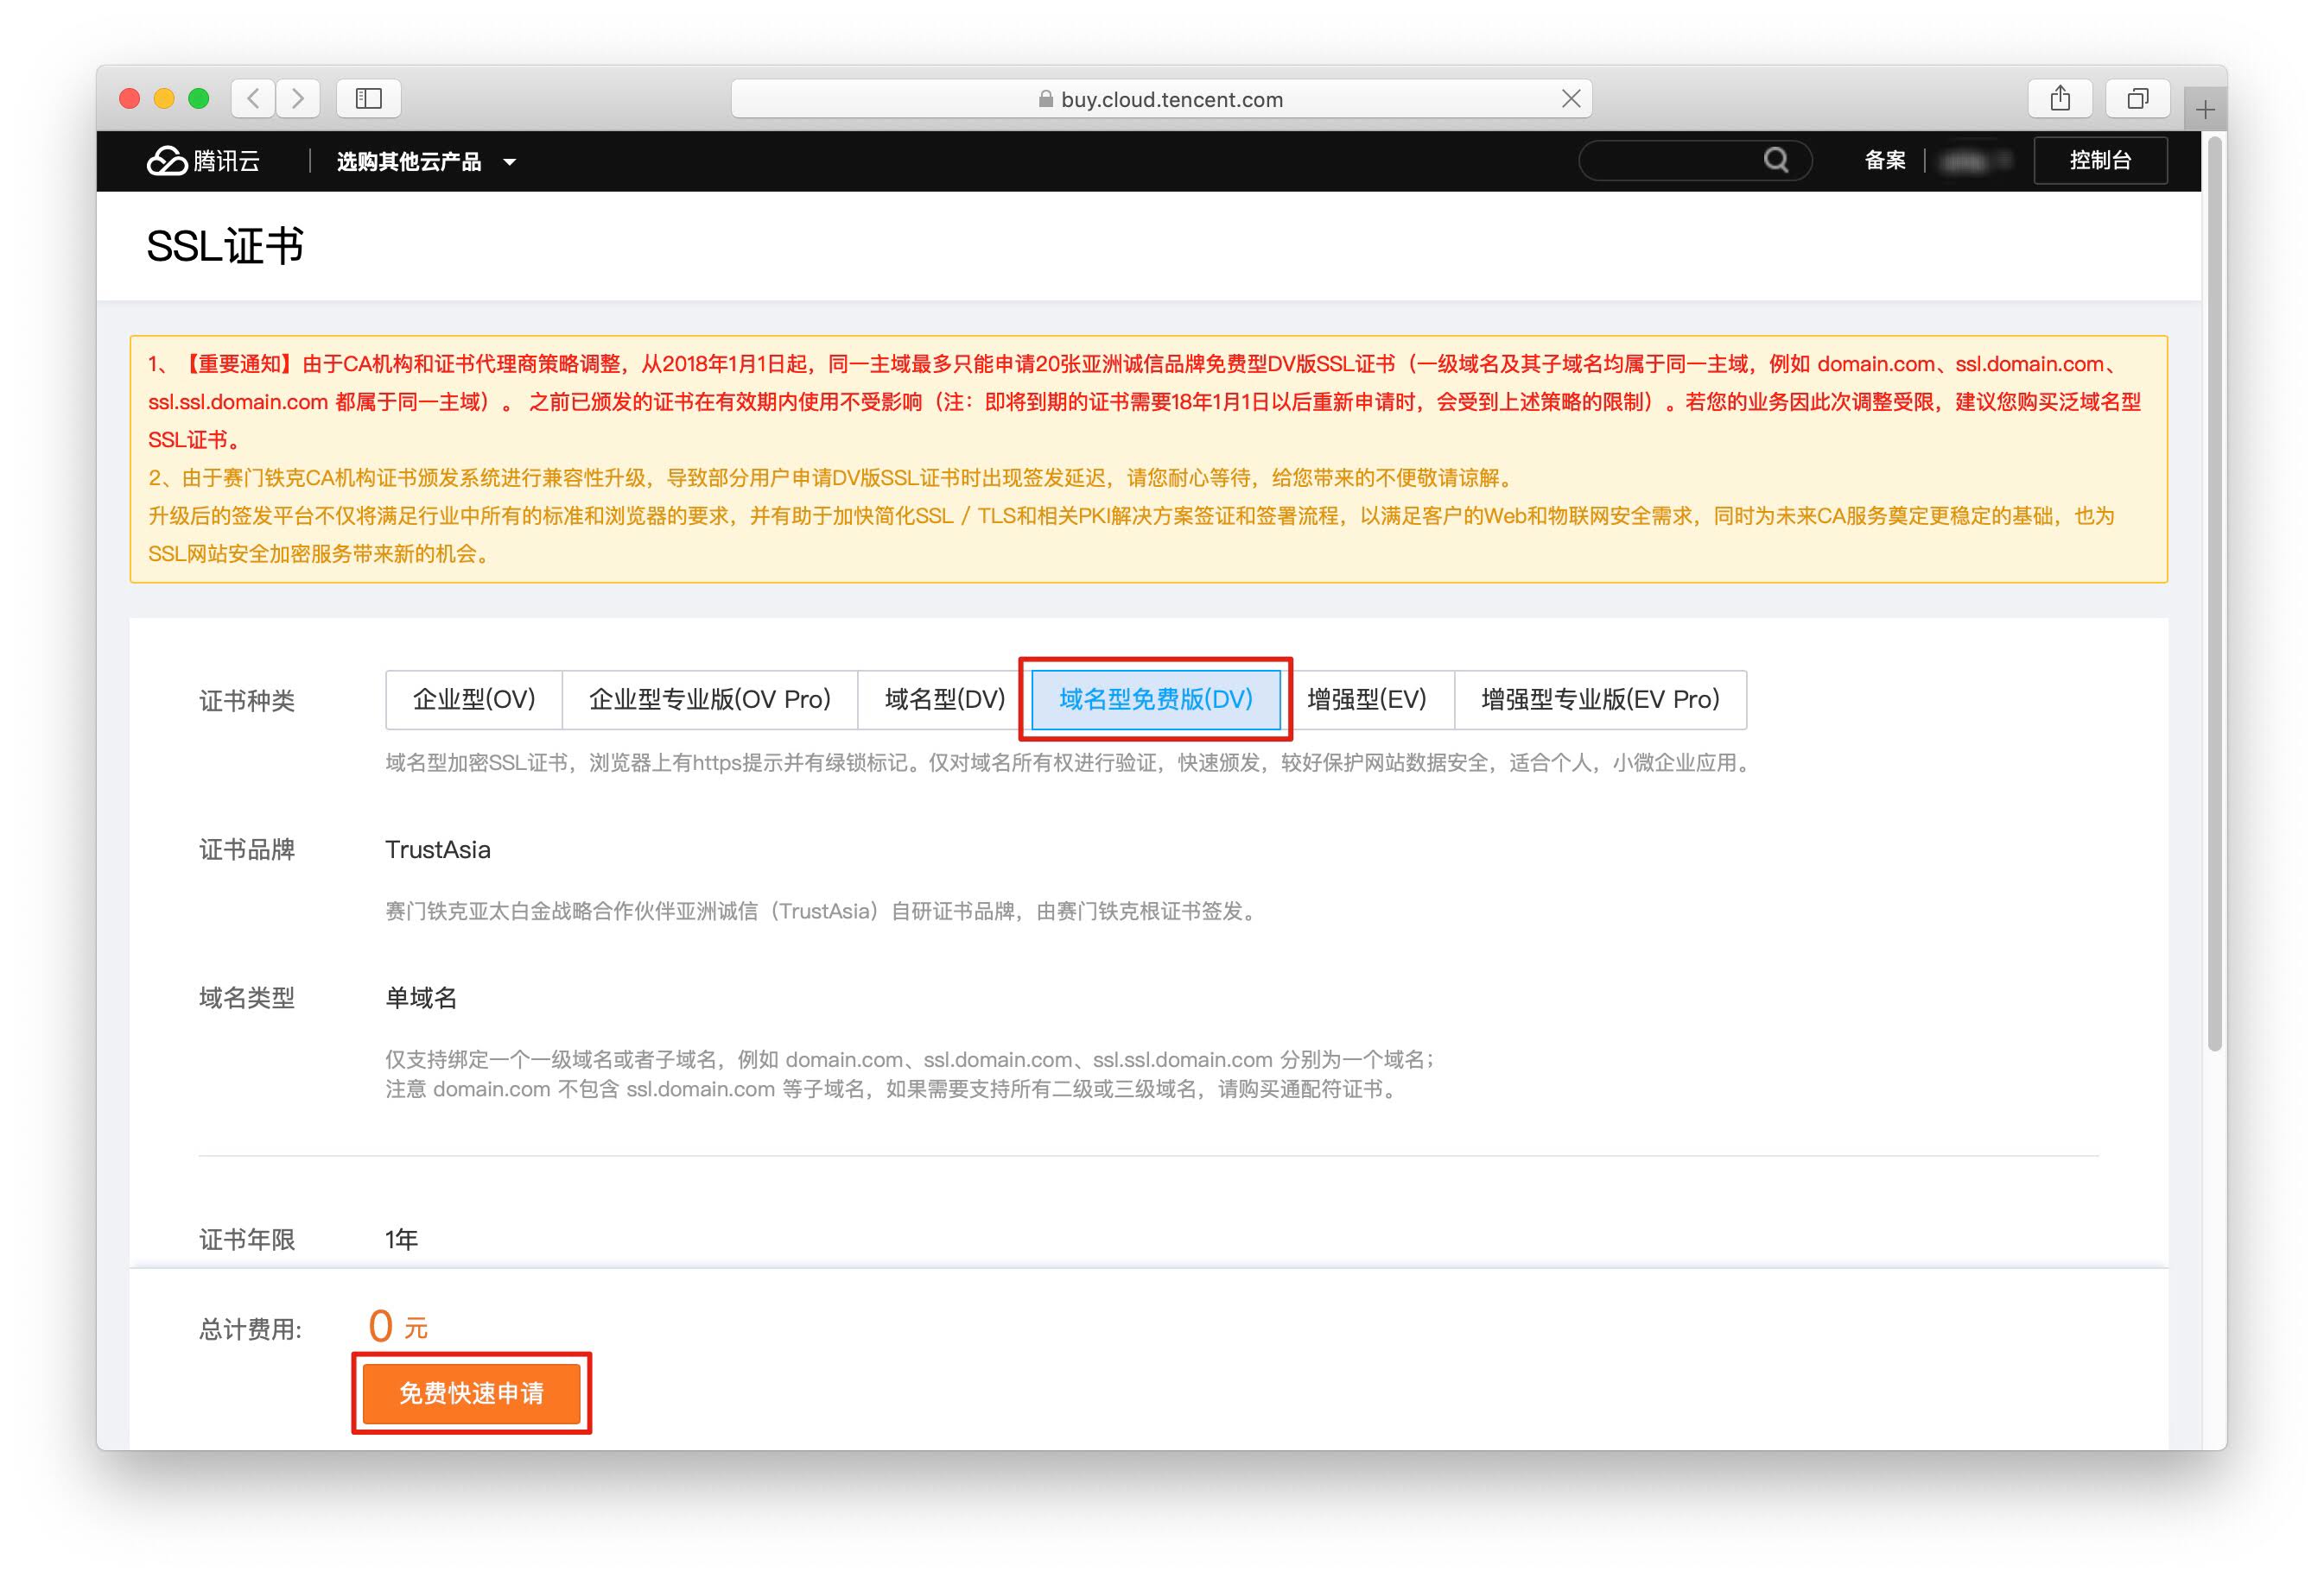Click the Tencent Cloud logo

coord(204,161)
